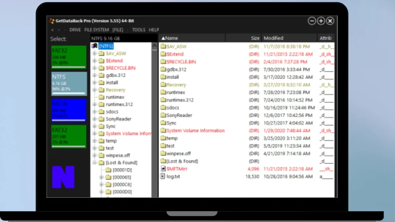This screenshot has height=222, width=395.
Task: Select the top FAT32 256 MB drive tile
Action: pyautogui.click(x=69, y=57)
